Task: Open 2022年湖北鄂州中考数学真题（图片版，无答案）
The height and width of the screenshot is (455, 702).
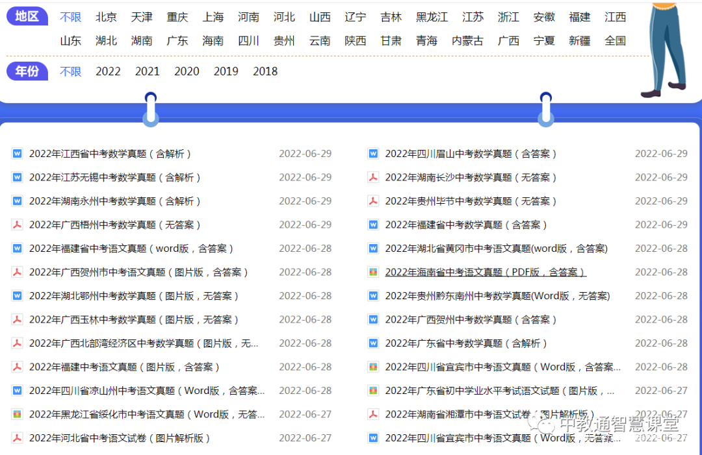Action: pyautogui.click(x=134, y=296)
